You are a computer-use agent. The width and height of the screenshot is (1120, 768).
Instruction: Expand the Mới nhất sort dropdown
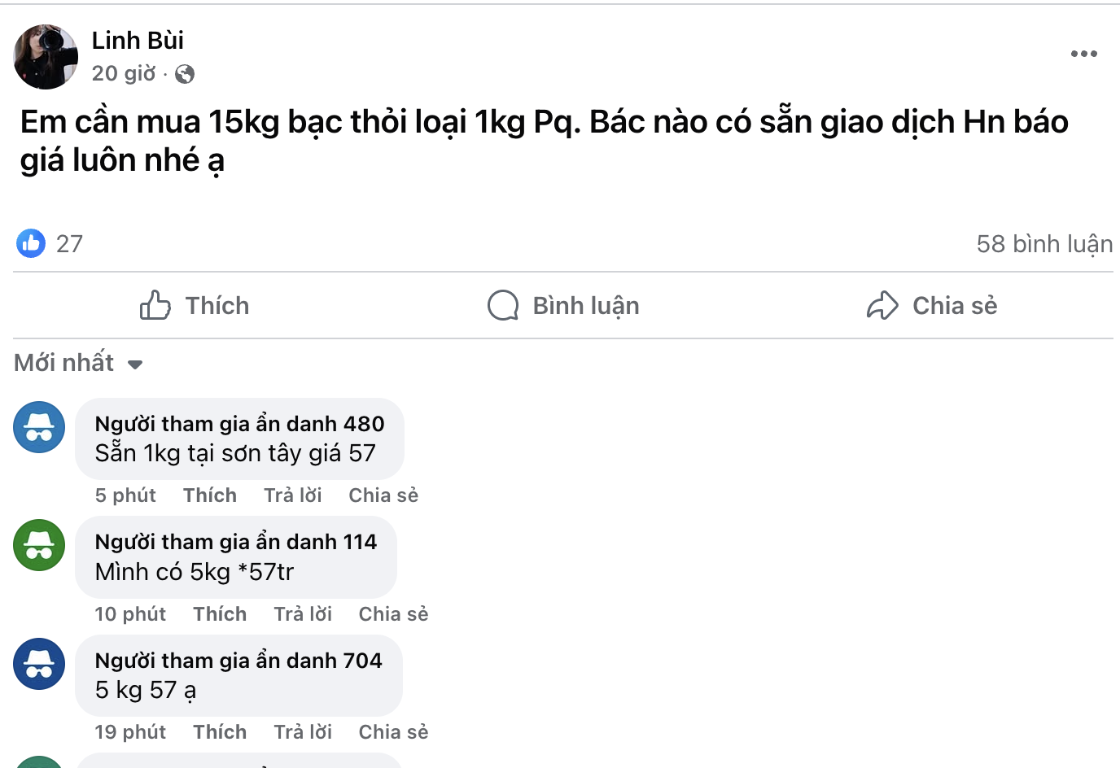[78, 363]
